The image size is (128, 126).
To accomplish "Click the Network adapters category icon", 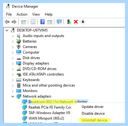I will pos(19,96).
